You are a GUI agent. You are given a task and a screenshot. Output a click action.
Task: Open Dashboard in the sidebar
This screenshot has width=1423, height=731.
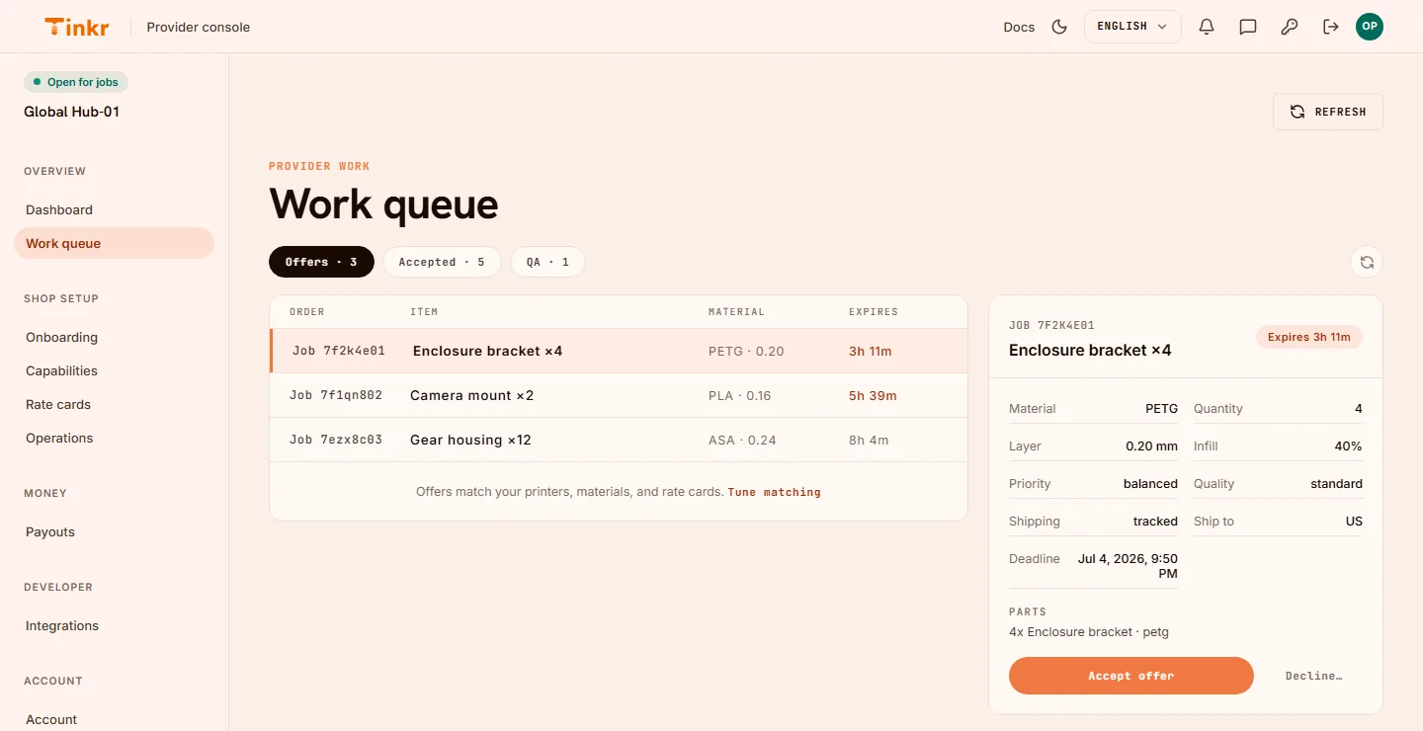click(114, 209)
